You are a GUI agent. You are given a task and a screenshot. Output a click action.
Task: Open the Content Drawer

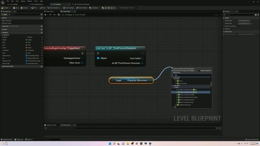(x=6, y=140)
